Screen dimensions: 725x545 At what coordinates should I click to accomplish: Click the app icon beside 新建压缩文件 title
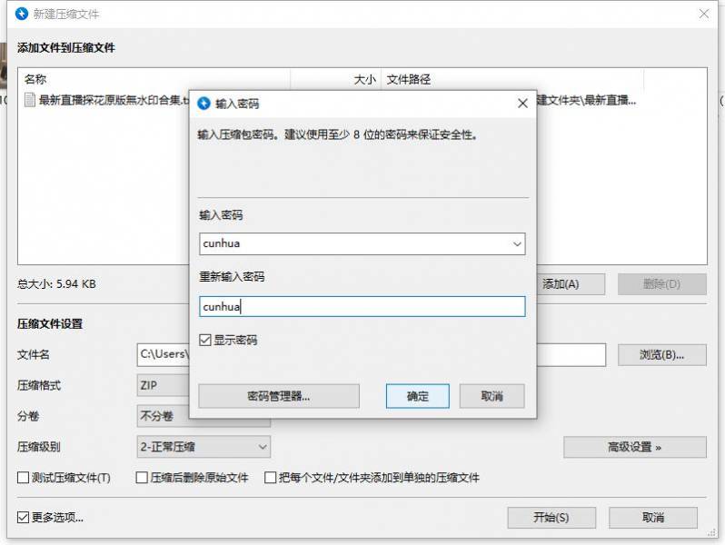tap(21, 15)
